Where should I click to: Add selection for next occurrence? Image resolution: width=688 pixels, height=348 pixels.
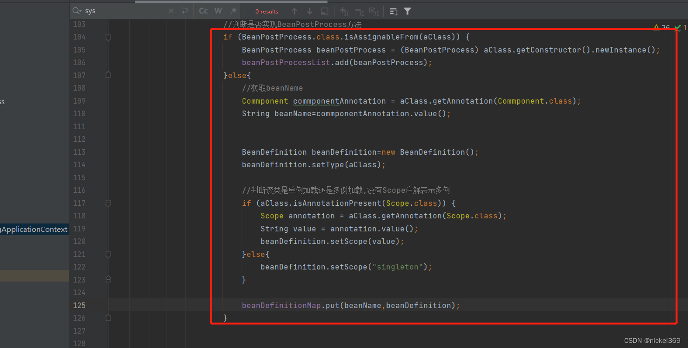pos(344,11)
